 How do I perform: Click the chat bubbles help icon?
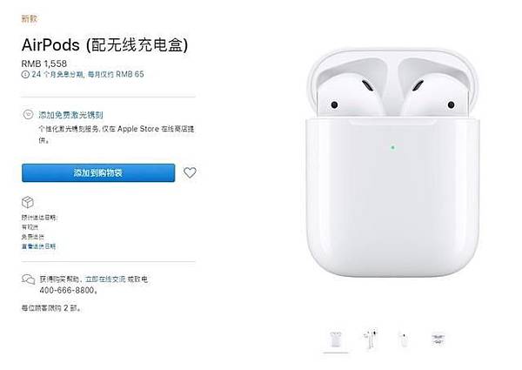point(29,279)
